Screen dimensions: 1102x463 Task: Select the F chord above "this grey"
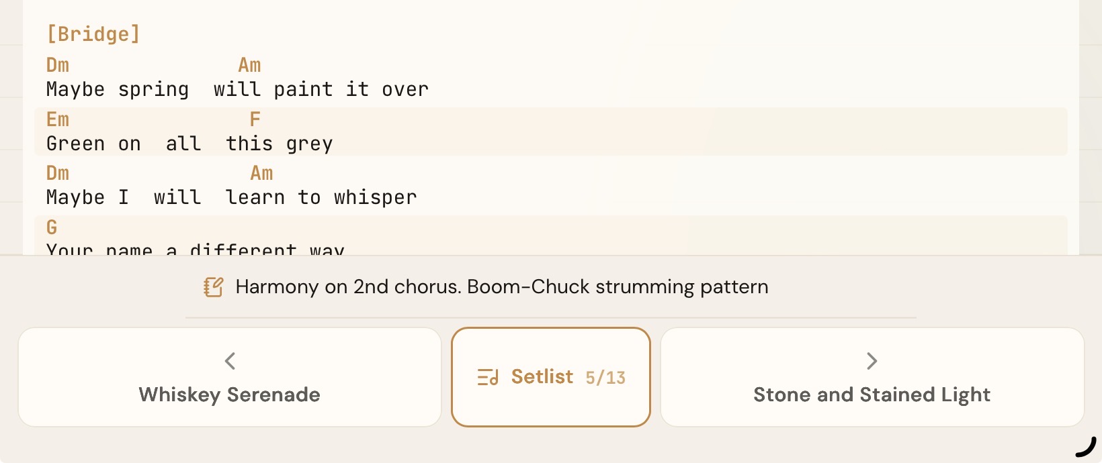point(254,119)
